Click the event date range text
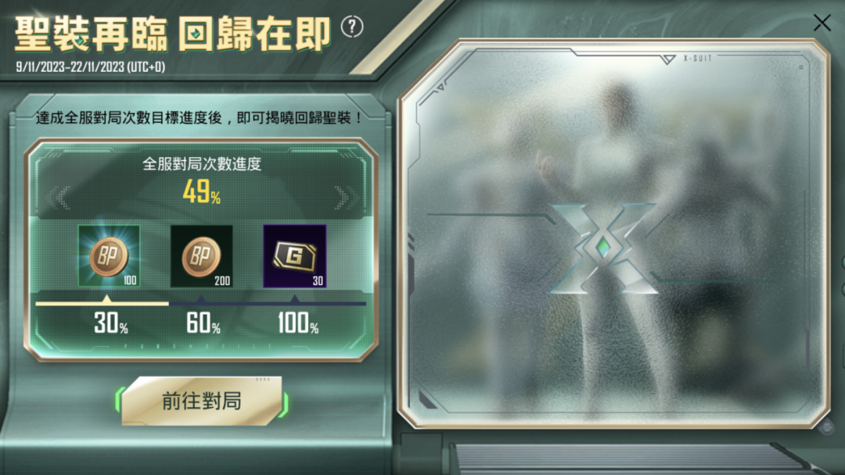 click(91, 66)
